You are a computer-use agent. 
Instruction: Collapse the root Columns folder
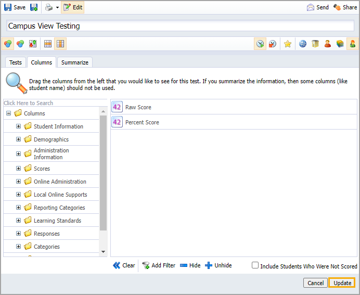[x=8, y=113]
